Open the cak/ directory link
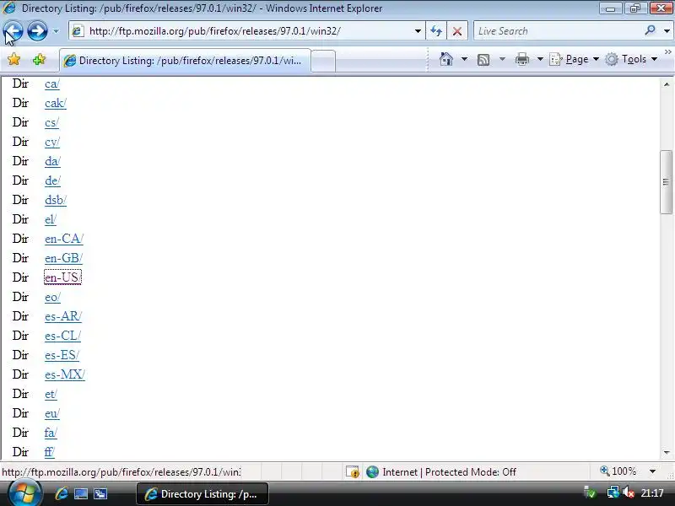This screenshot has height=506, width=675. click(x=55, y=103)
